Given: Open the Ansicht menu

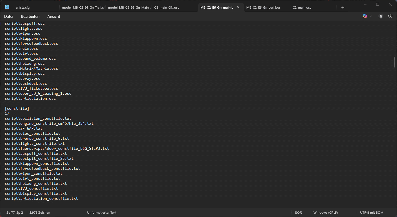Looking at the screenshot, I should 54,16.
